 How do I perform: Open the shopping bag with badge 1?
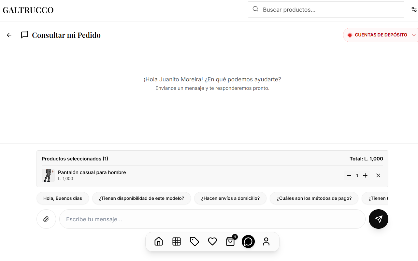[x=230, y=241]
